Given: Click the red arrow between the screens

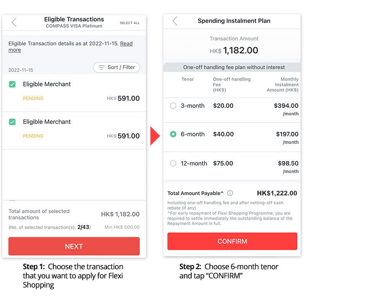Looking at the screenshot, I should point(155,136).
